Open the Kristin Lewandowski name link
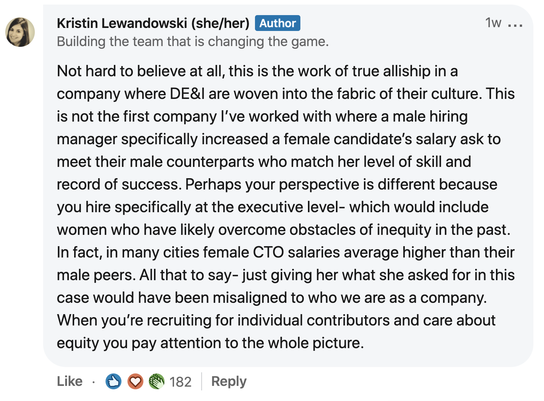 coord(122,23)
